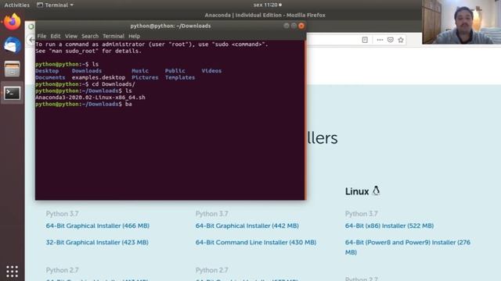Click Anaconda3-2020.02-Linux-x86_64.sh filename in terminal

pos(90,98)
